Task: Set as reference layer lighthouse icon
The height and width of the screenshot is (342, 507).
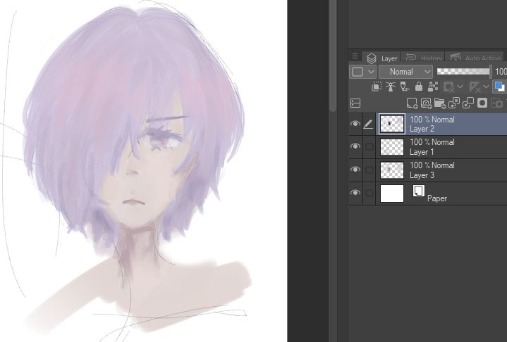Action: 391,87
